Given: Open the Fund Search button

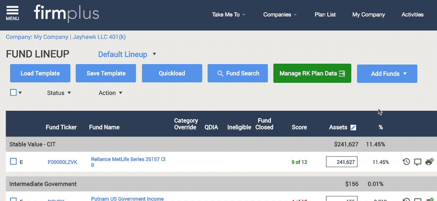Looking at the screenshot, I should 238,73.
